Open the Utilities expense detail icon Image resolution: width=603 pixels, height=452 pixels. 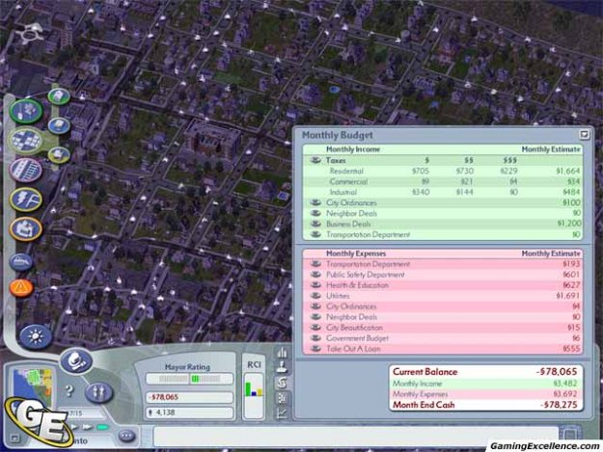click(x=315, y=295)
